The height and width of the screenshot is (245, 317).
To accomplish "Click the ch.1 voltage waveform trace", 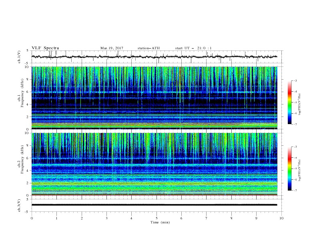I will [154, 57].
